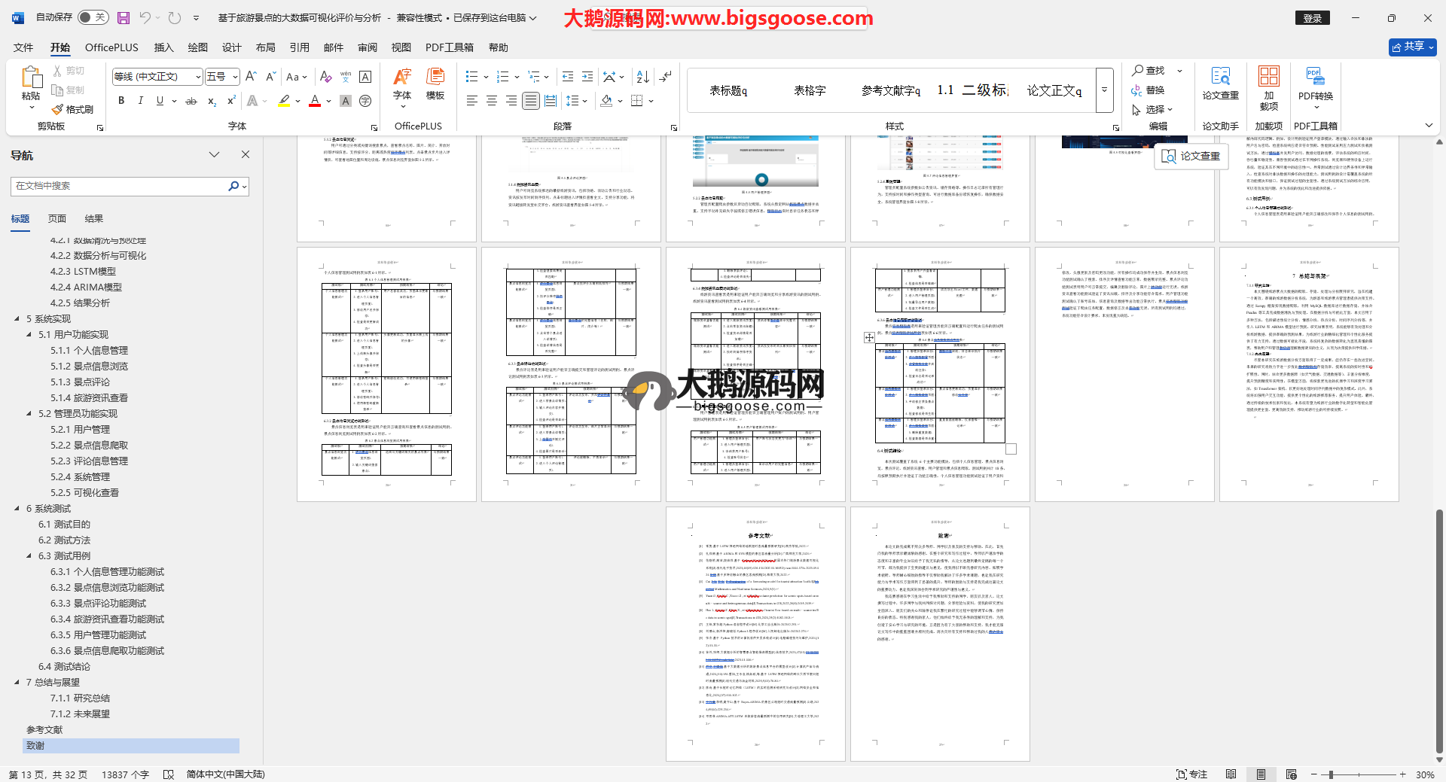1446x782 pixels.
Task: Apply bold formatting with the B icon
Action: pyautogui.click(x=121, y=101)
